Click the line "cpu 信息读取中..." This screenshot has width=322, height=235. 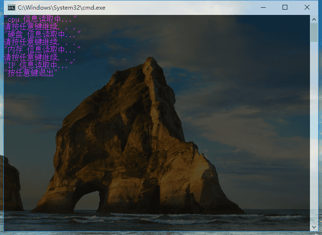point(40,19)
